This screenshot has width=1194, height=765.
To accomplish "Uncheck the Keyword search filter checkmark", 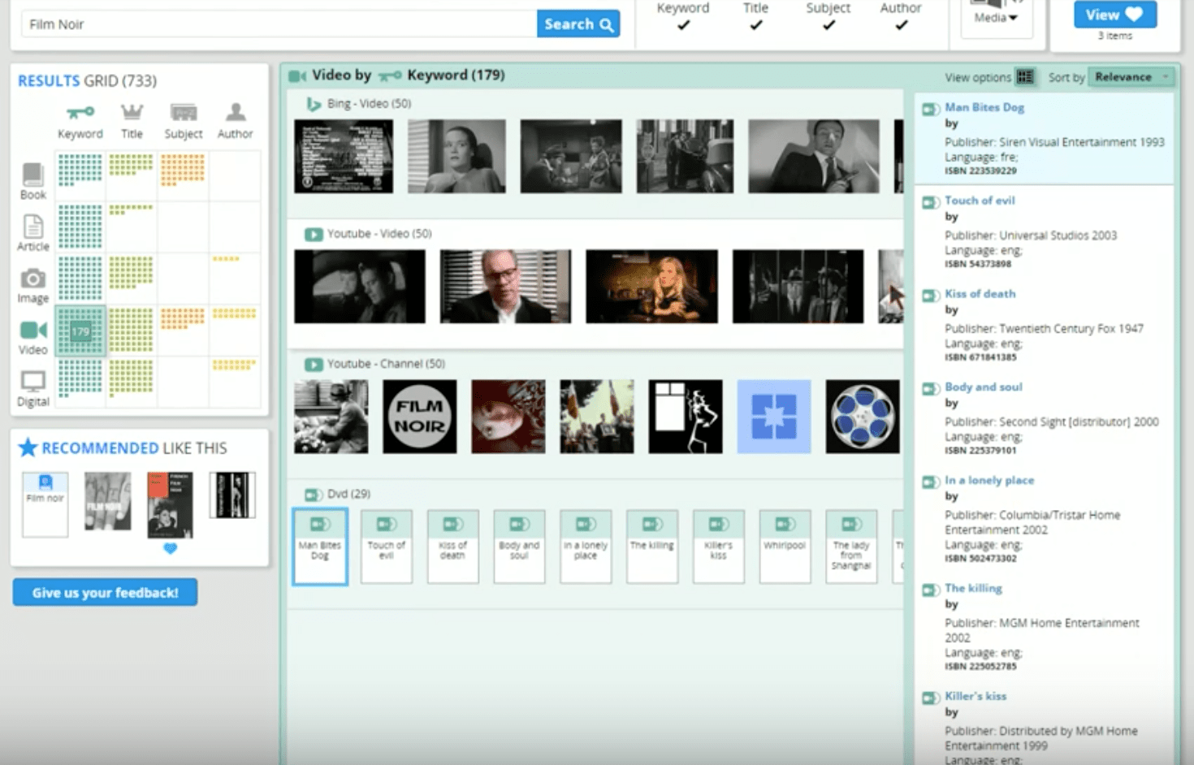I will pyautogui.click(x=683, y=25).
